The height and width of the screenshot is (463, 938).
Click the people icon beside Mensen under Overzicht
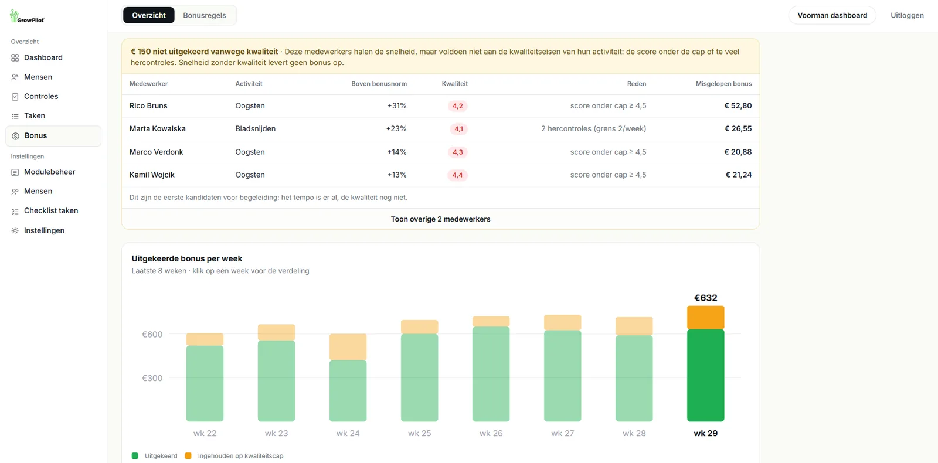tap(15, 77)
